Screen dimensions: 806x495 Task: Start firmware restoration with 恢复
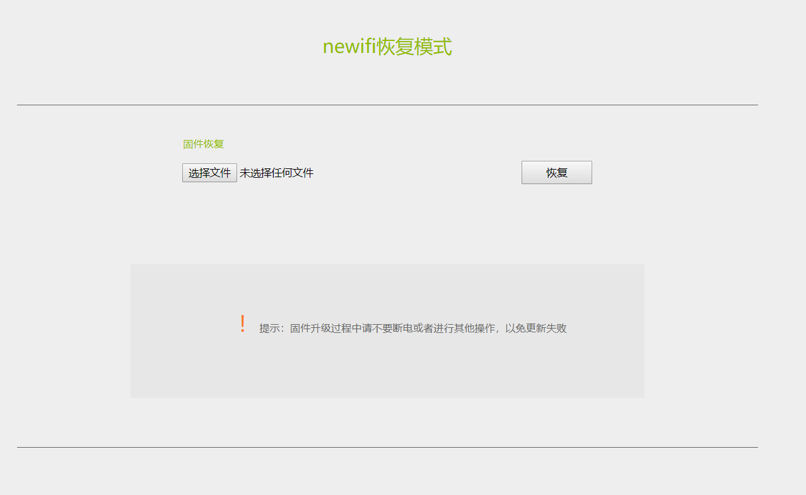point(556,172)
